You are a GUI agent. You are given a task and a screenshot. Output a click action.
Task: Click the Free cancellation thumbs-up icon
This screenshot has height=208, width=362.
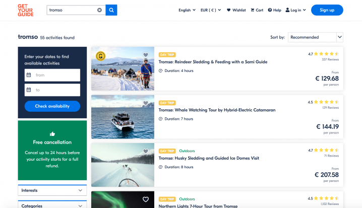point(52,134)
